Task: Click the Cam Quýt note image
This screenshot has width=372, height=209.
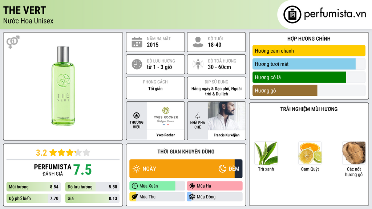Action: coord(310,153)
